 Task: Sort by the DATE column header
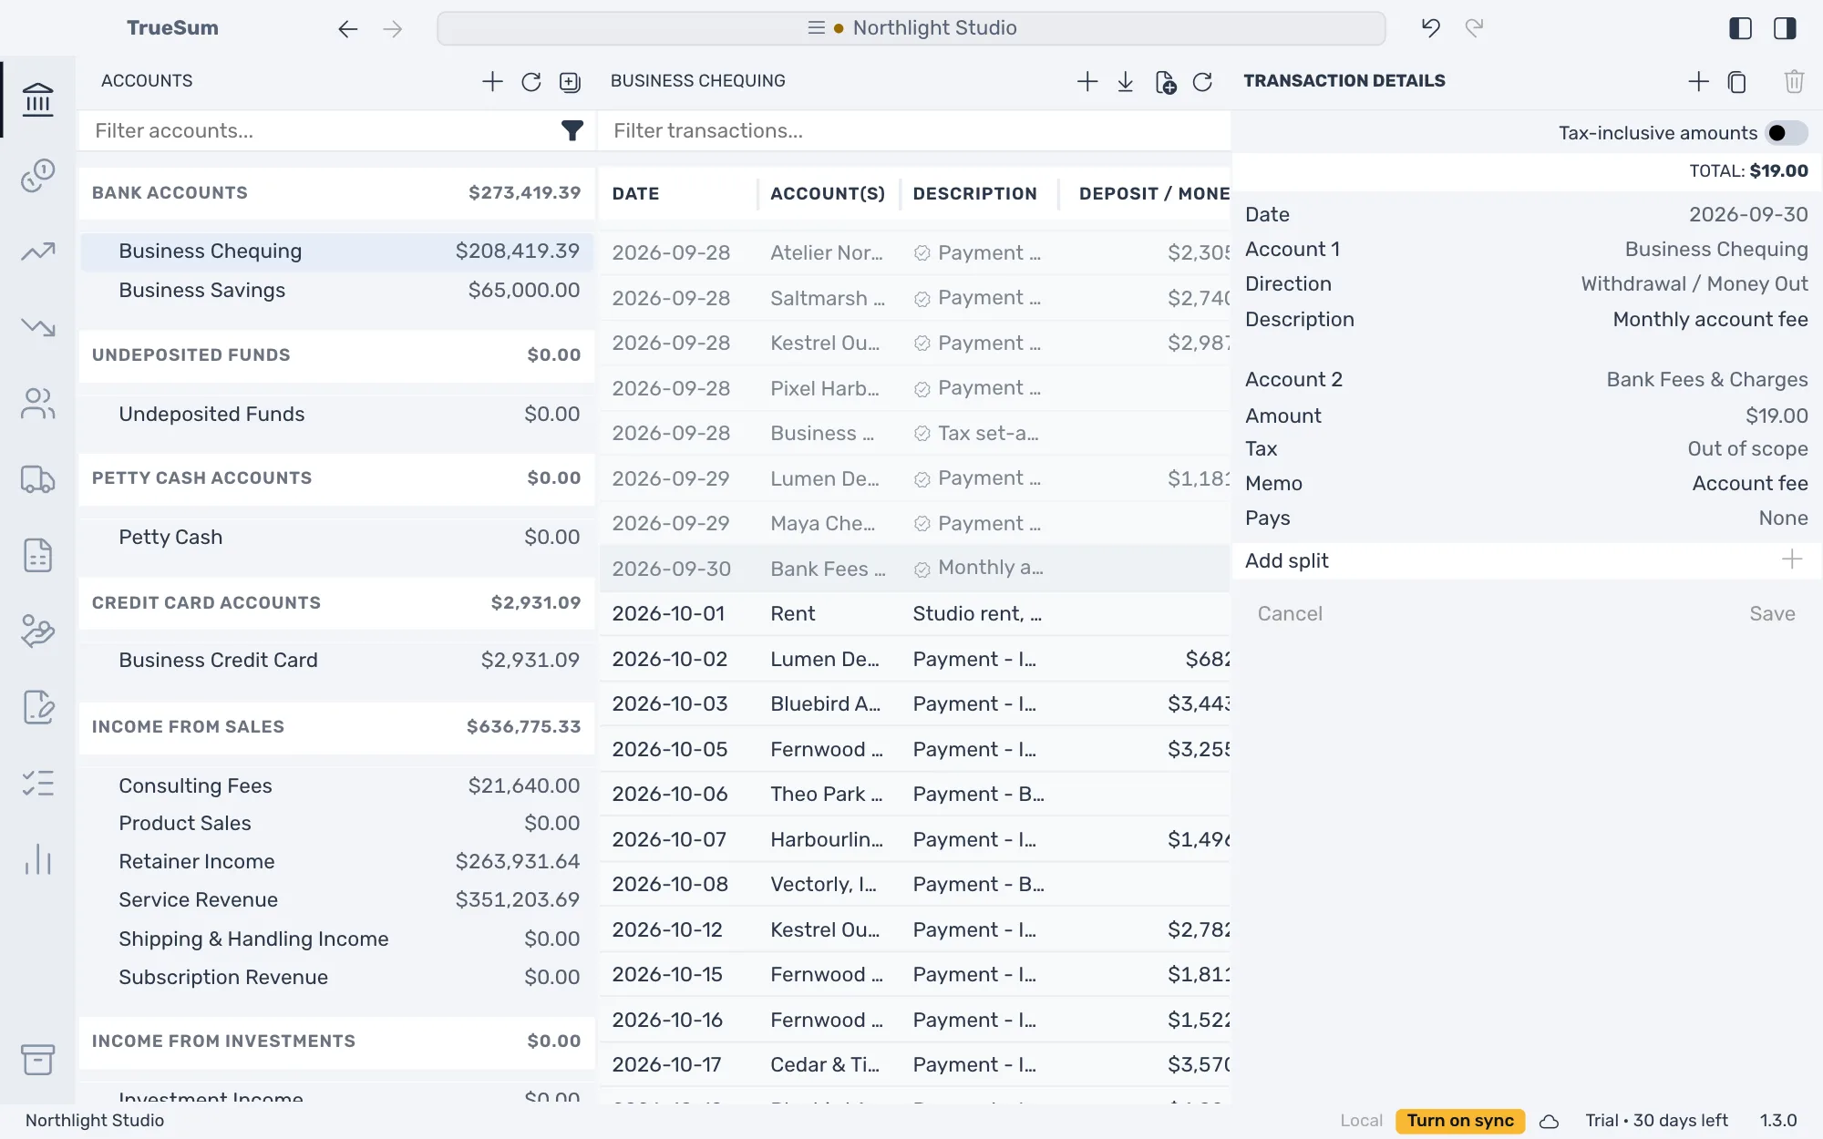coord(635,194)
